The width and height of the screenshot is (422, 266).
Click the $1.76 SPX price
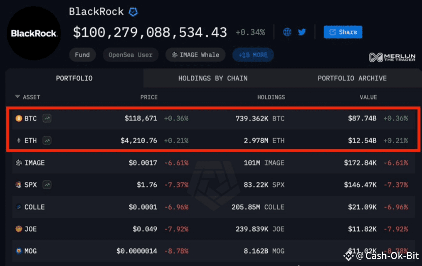pyautogui.click(x=147, y=185)
